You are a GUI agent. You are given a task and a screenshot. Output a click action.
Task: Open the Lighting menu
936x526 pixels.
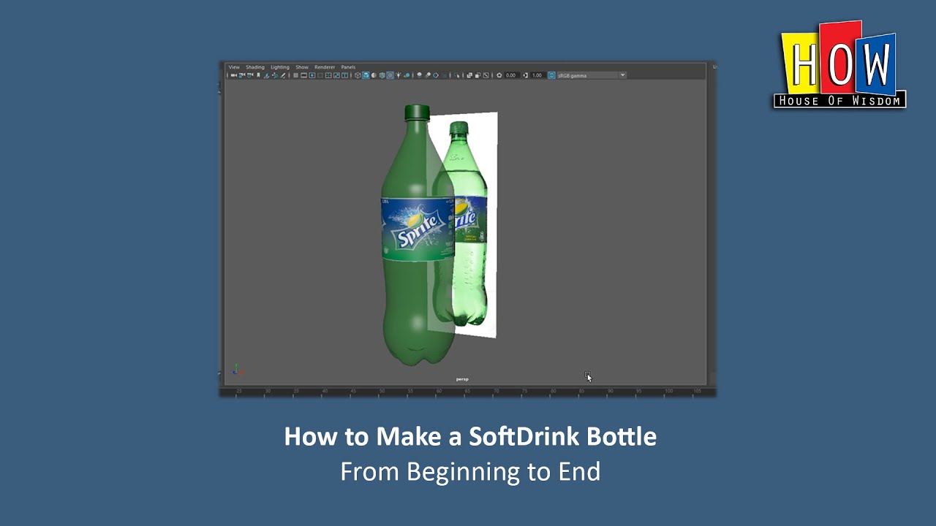[280, 67]
